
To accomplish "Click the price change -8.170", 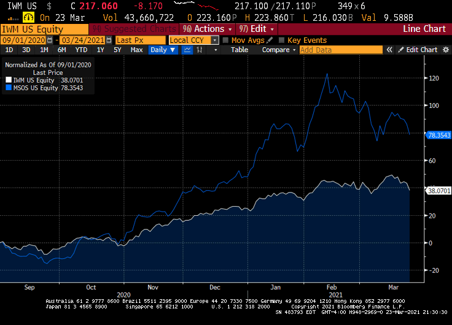I will pos(148,6).
